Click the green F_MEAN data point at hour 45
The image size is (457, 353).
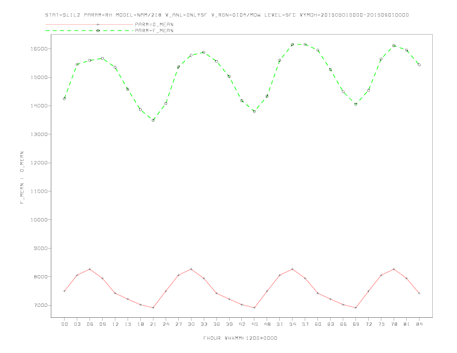click(254, 111)
